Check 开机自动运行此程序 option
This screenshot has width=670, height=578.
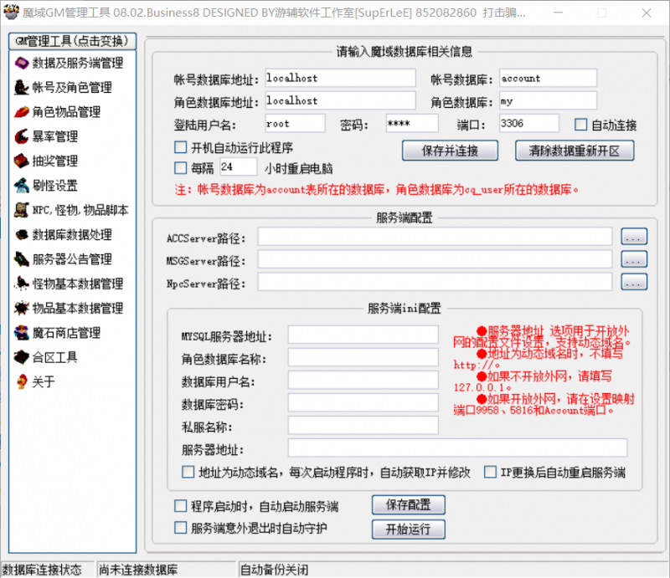[181, 147]
